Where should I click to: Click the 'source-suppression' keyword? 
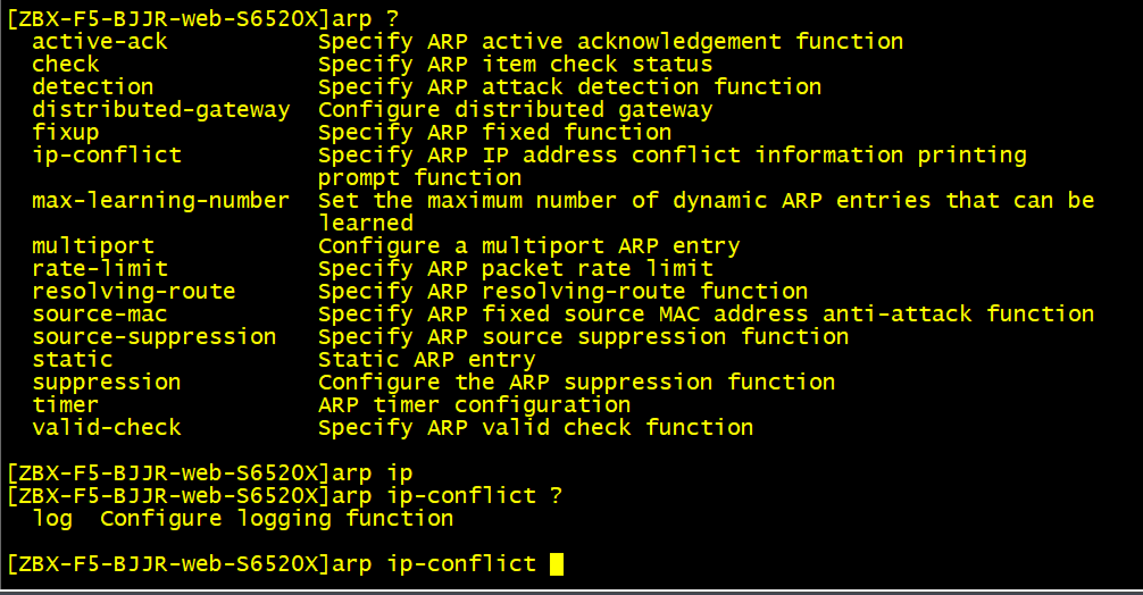coord(155,337)
